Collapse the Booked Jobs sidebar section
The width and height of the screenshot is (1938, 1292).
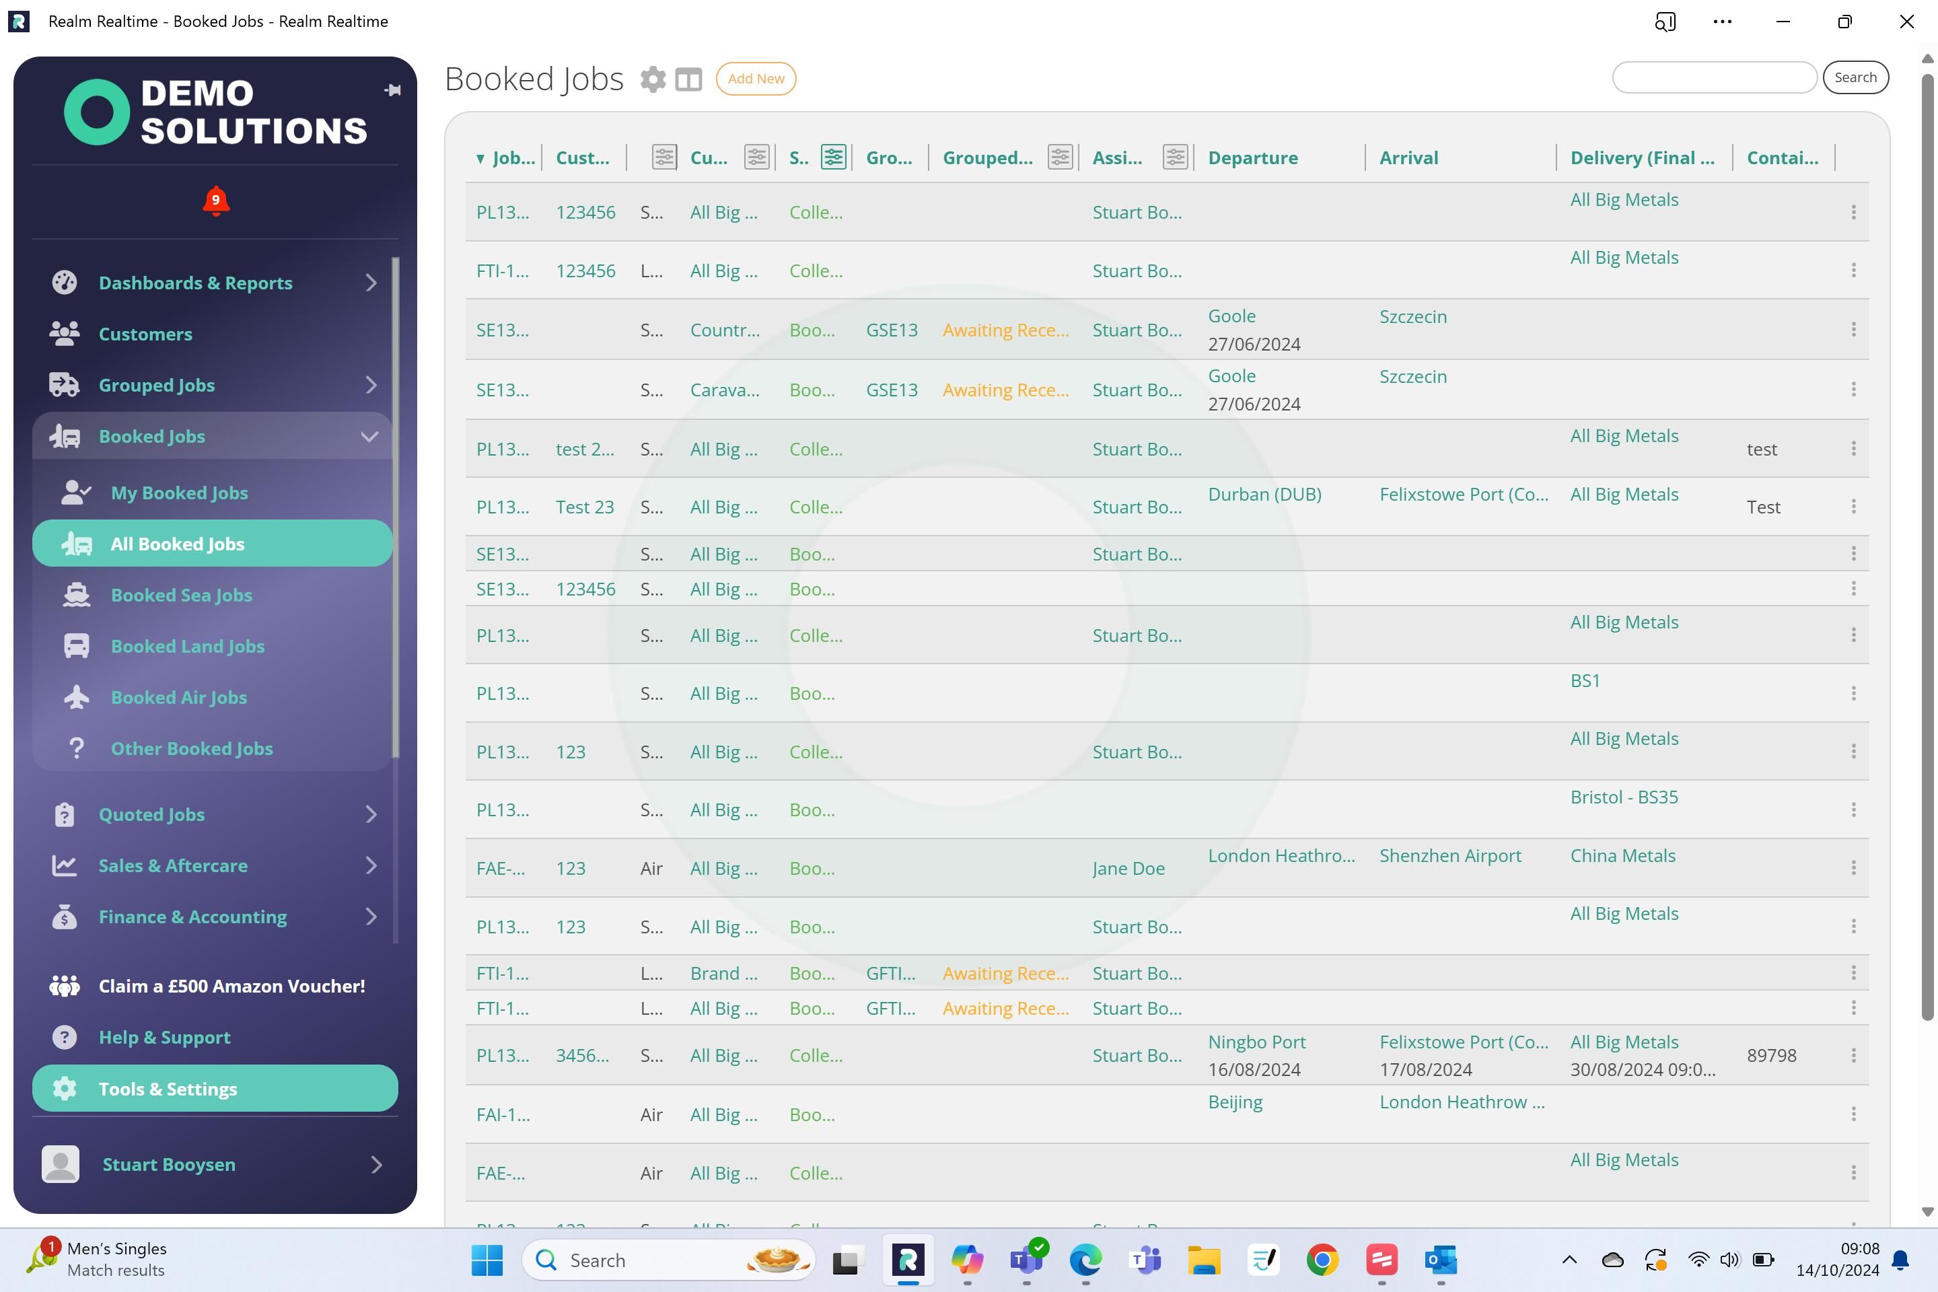tap(369, 436)
